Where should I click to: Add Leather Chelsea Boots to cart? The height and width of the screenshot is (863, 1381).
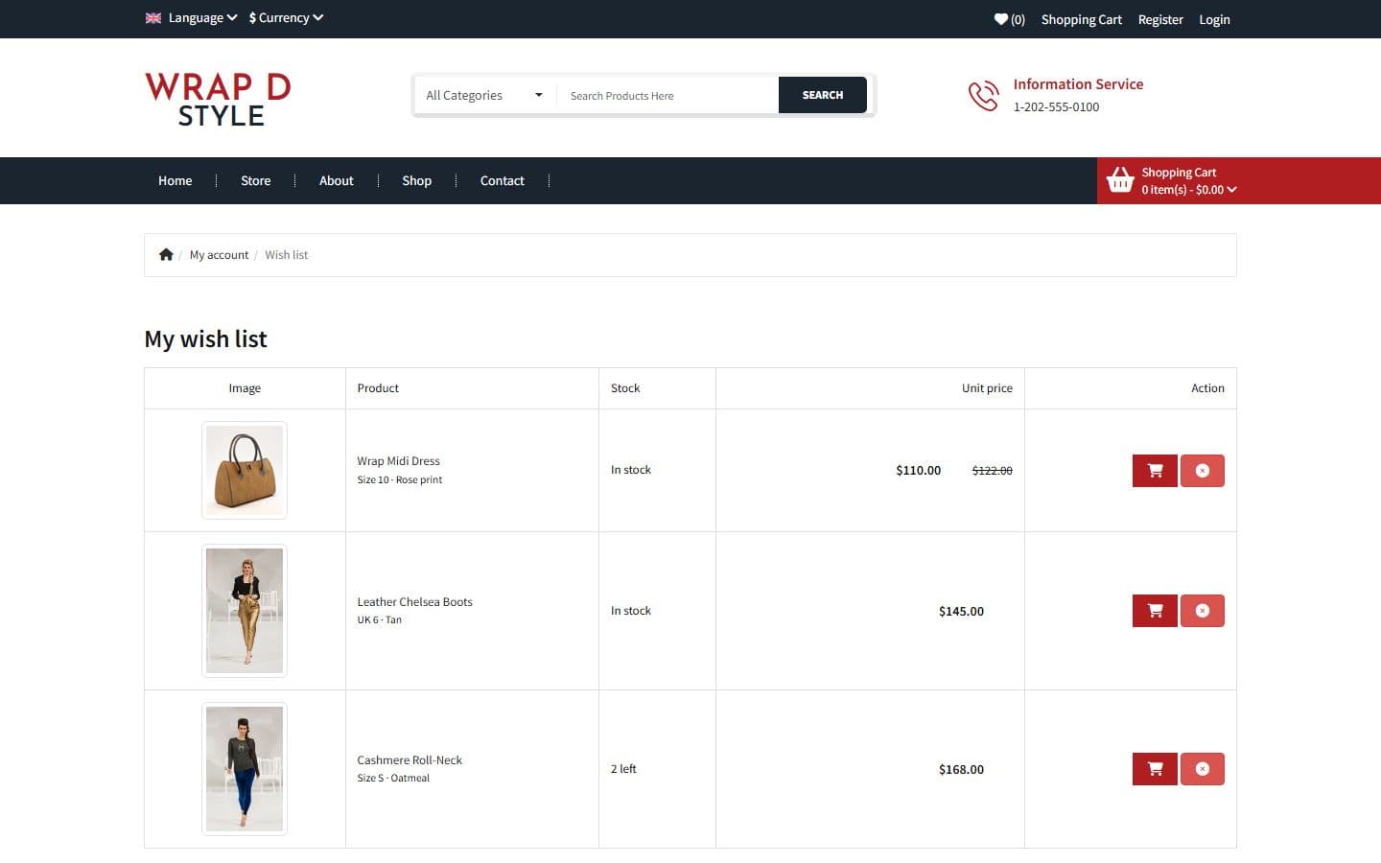click(1155, 611)
